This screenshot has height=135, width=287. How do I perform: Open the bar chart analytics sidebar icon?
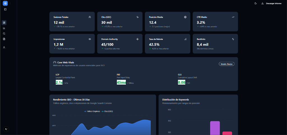coord(4,28)
